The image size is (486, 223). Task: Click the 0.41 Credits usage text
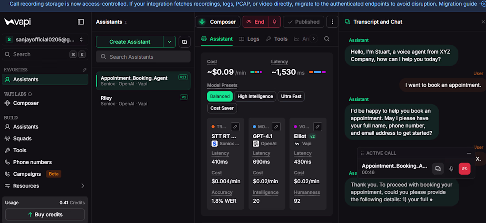pyautogui.click(x=72, y=203)
